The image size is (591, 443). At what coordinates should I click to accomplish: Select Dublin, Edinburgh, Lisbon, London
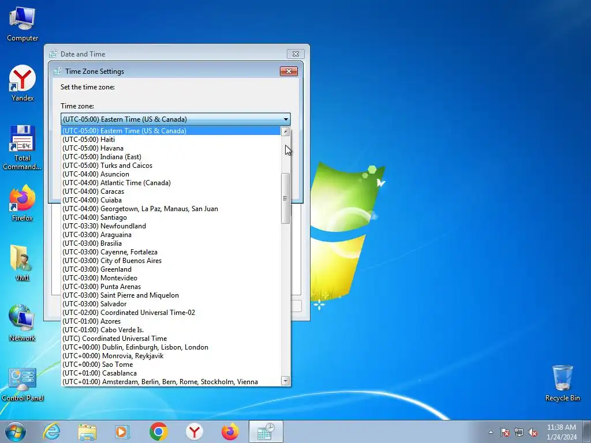coord(171,347)
